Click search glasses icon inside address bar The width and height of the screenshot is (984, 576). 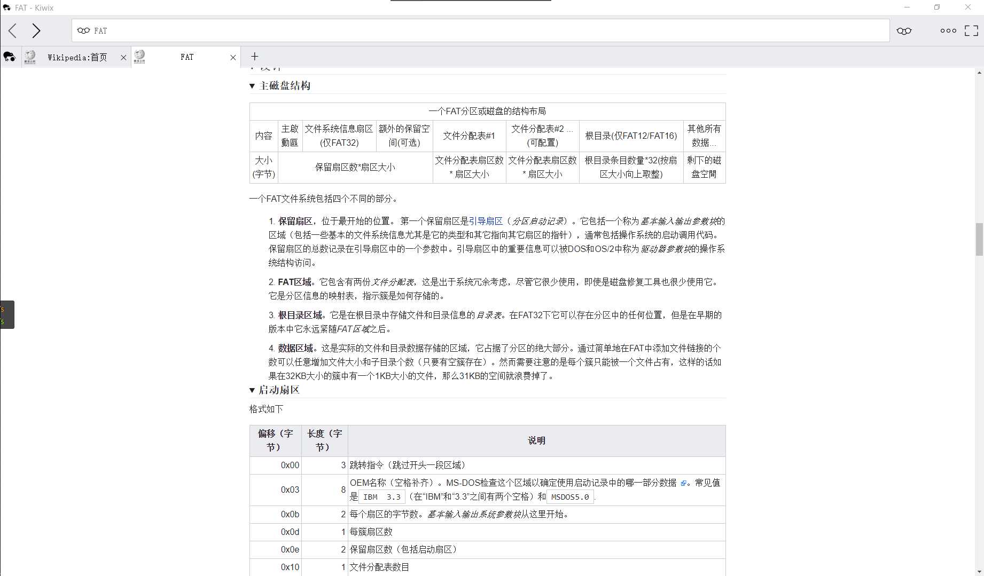(83, 30)
